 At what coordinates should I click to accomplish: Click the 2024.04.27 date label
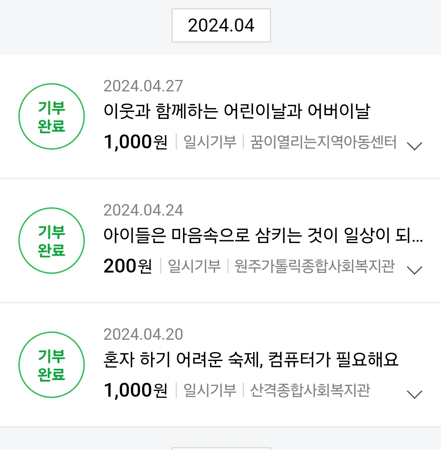(x=143, y=86)
